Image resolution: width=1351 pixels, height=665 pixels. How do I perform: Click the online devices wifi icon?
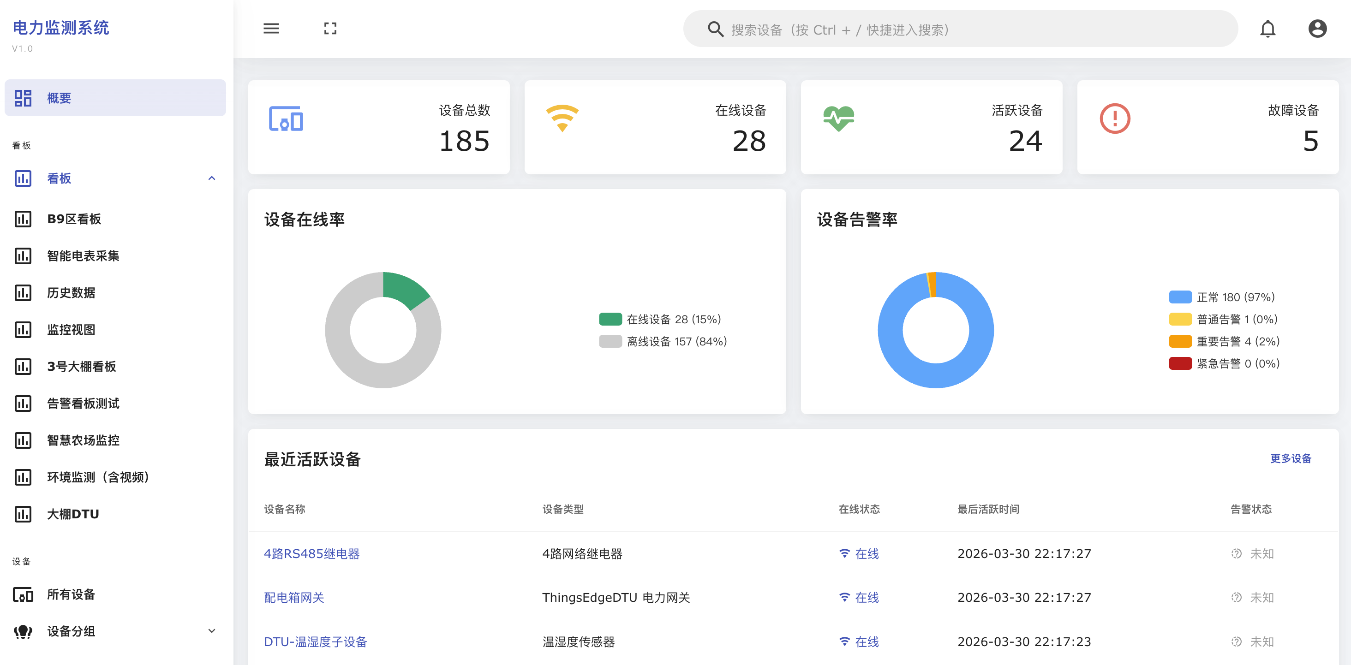pyautogui.click(x=562, y=119)
